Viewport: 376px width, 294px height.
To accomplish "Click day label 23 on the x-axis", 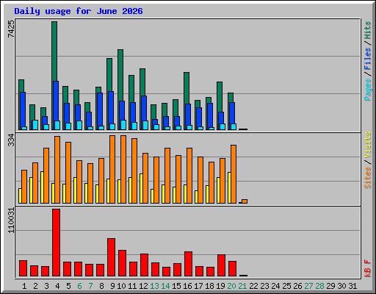I will [x=264, y=286].
